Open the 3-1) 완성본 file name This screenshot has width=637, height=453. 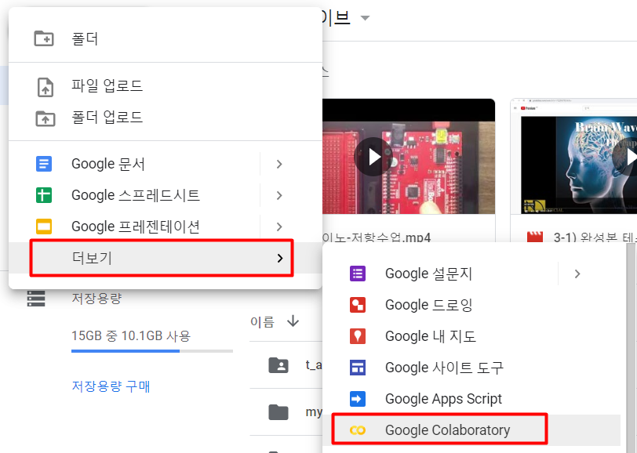tap(595, 237)
